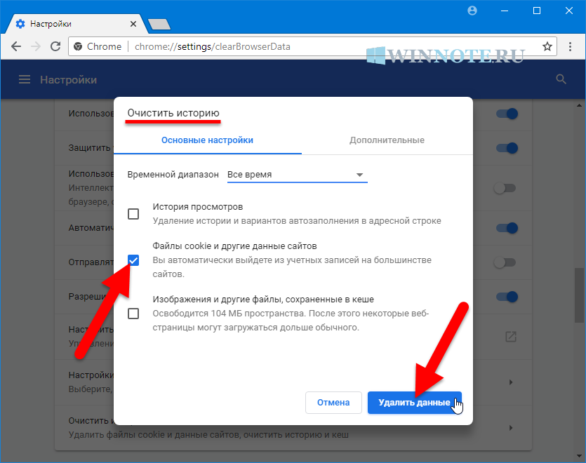Click the Удалить файлы cookie и данные сайтов text

click(x=208, y=435)
